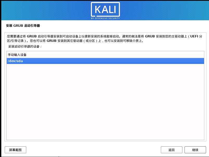Click the KALI logo in banner
The width and height of the screenshot is (209, 157).
105,10
